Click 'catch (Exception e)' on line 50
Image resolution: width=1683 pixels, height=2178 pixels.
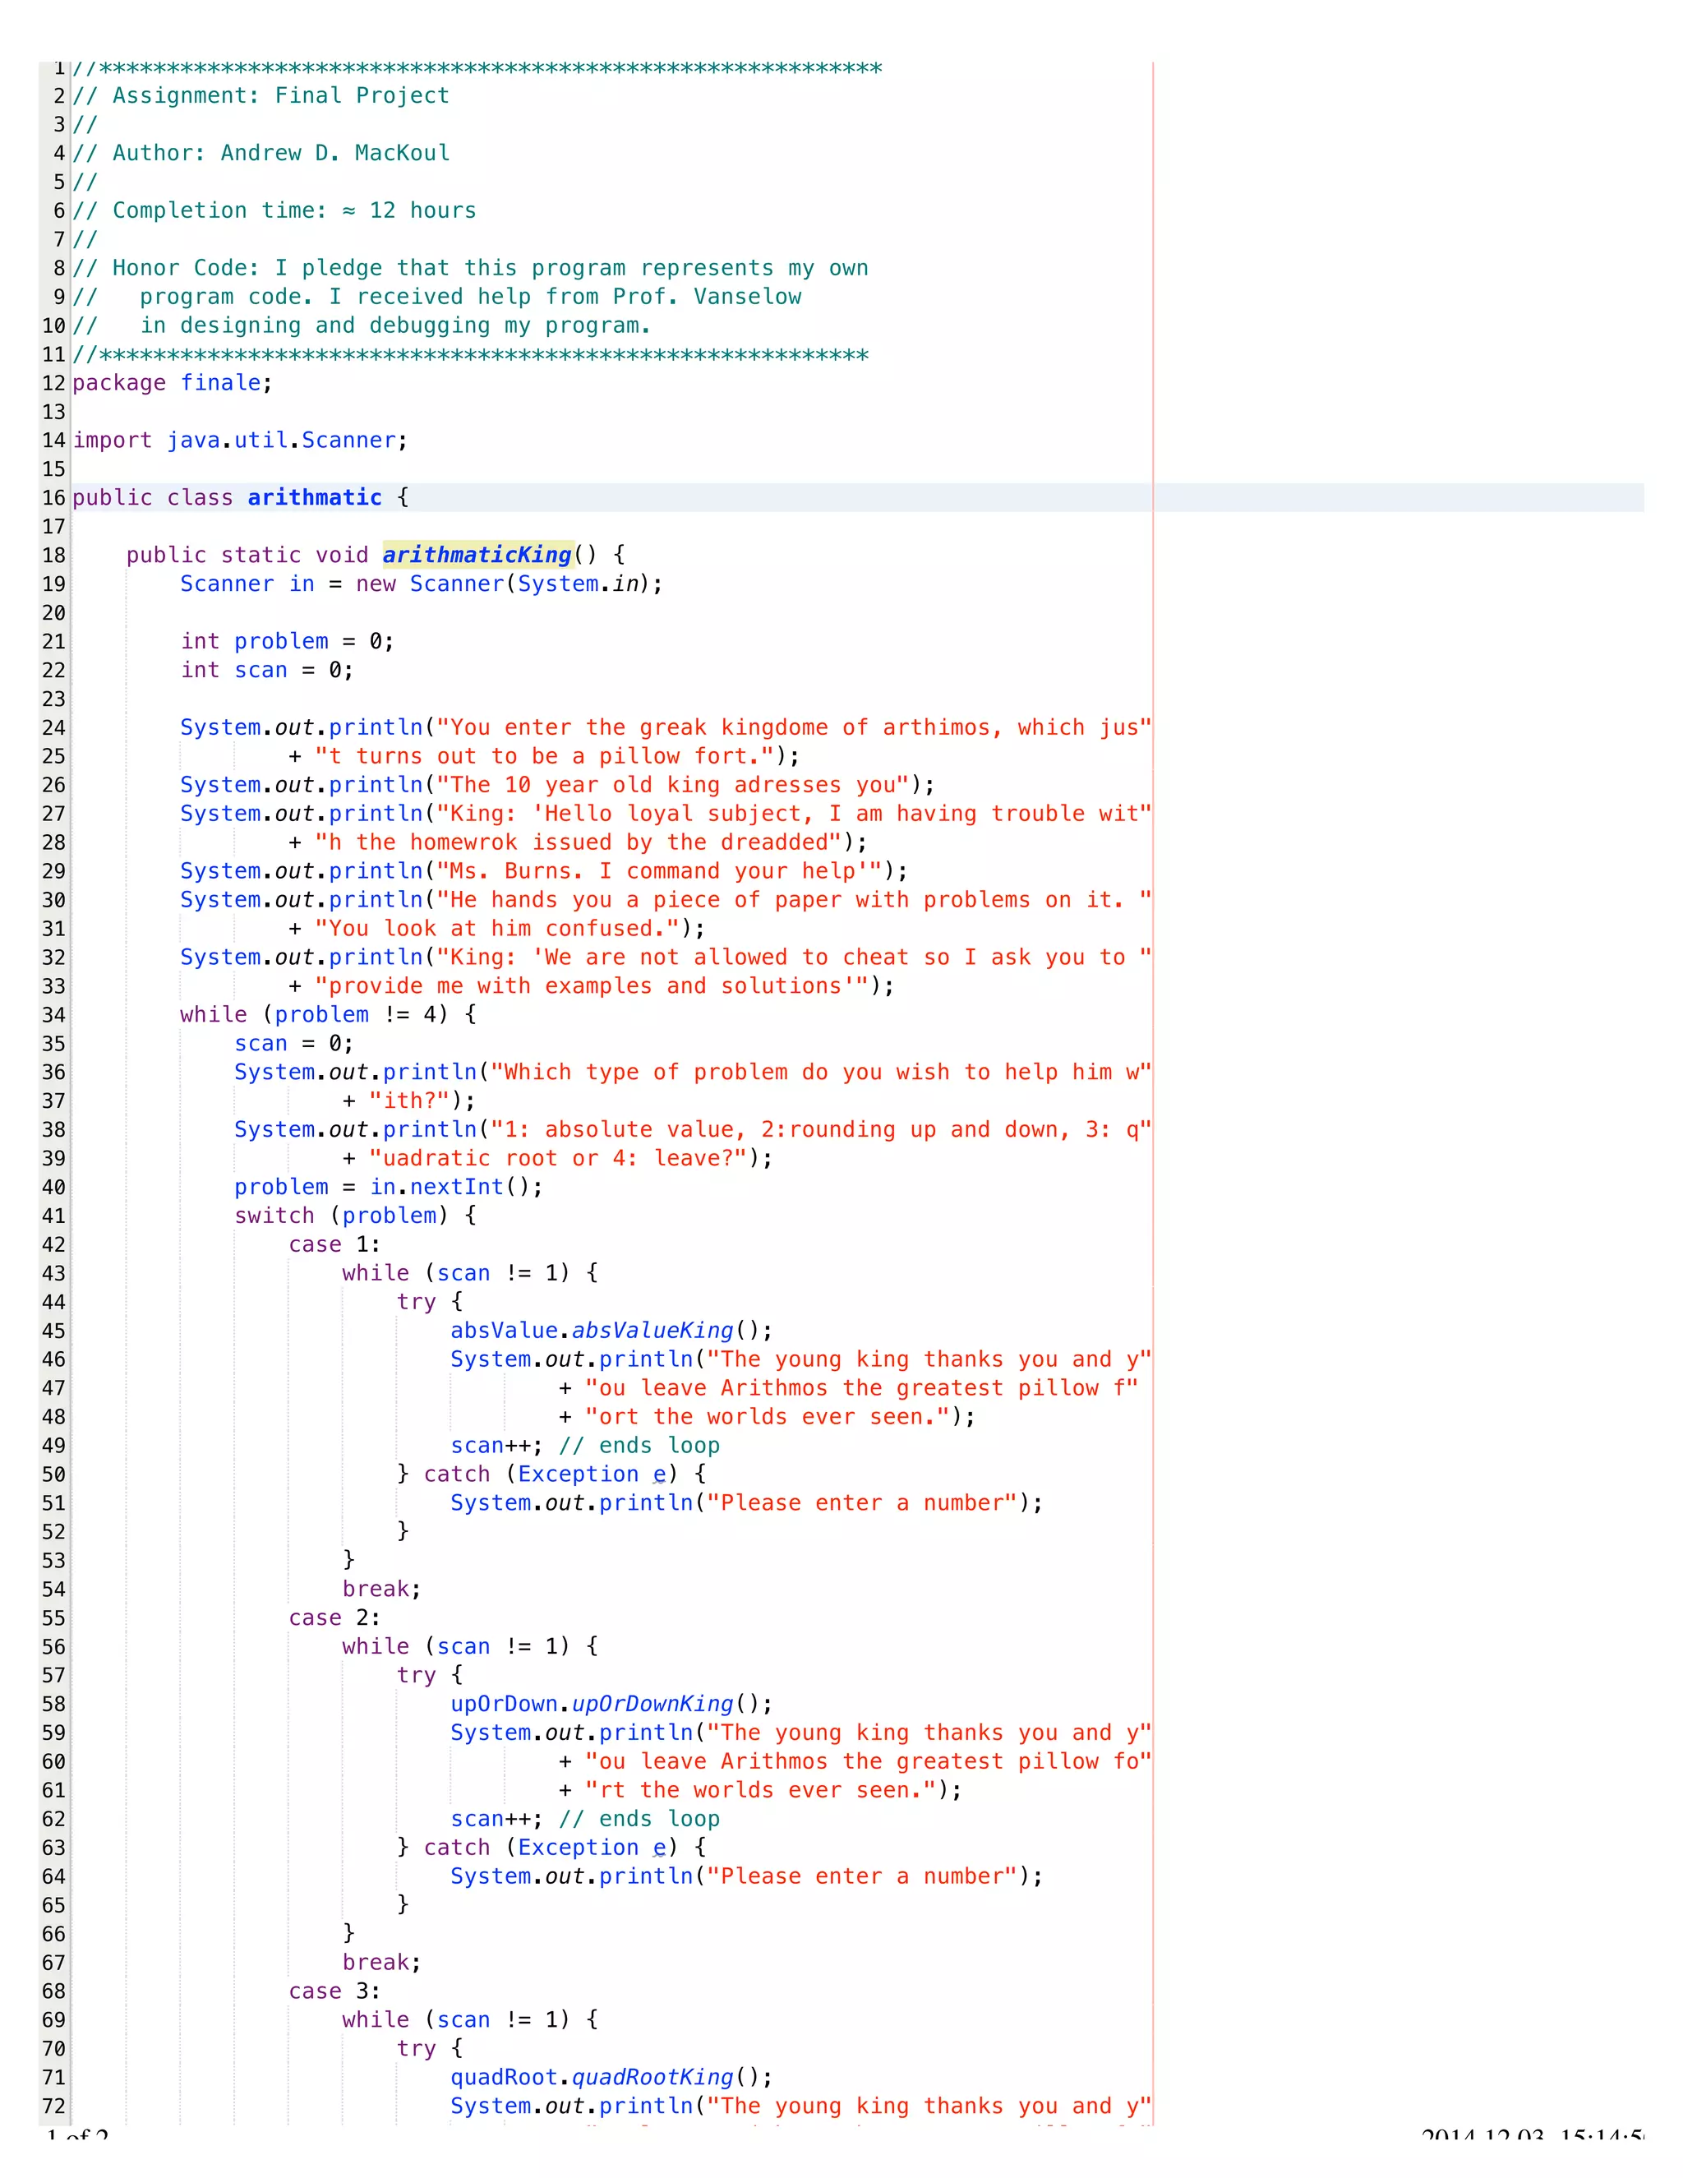(x=551, y=1475)
